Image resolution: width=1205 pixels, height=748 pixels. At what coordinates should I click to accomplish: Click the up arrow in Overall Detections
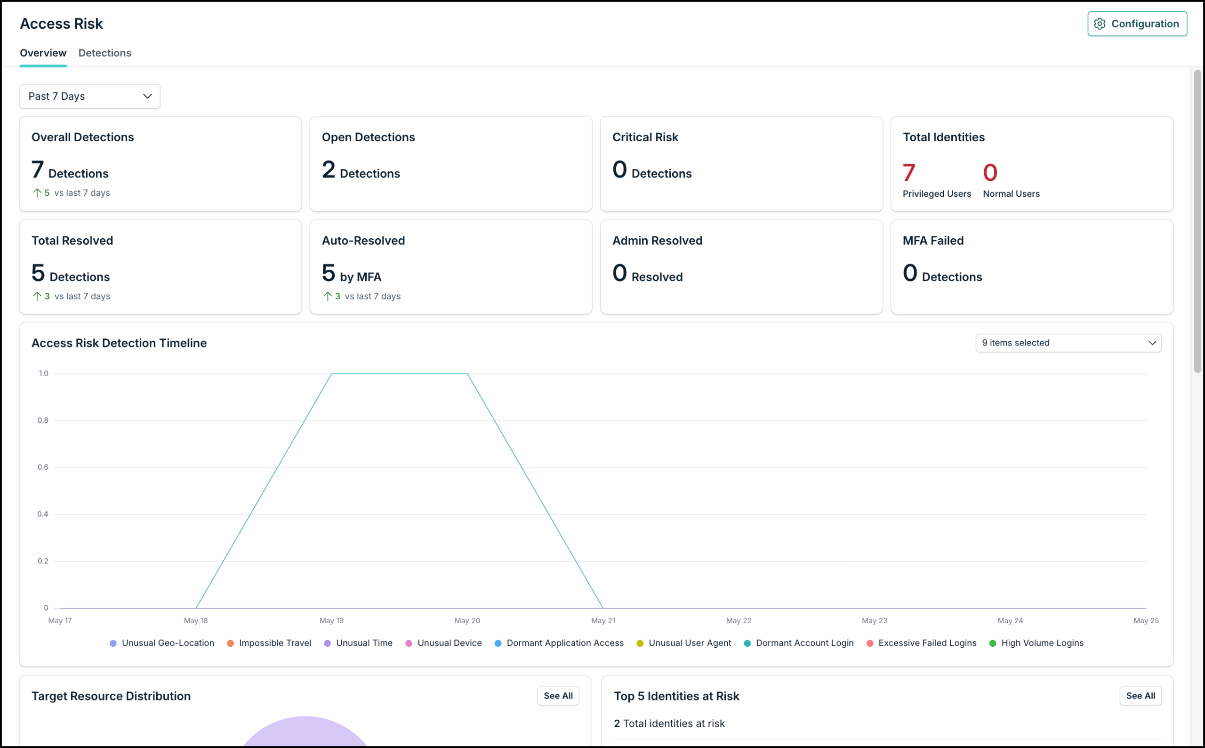(x=37, y=193)
